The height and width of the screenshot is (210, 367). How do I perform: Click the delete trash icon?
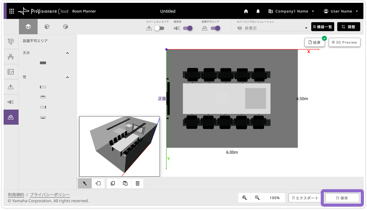click(137, 183)
